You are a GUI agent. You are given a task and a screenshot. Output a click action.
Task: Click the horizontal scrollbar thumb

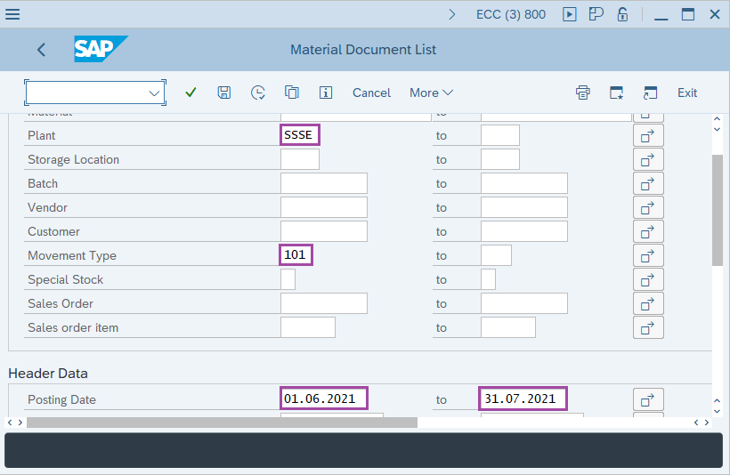coord(222,423)
